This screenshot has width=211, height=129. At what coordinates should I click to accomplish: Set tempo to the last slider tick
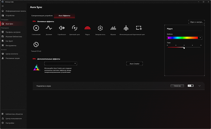(201, 45)
